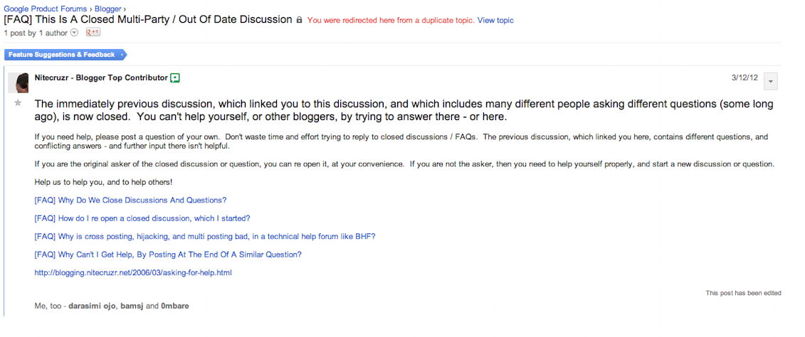The height and width of the screenshot is (337, 805).
Task: Click the lock icon beside the discussion title
Action: [299, 20]
